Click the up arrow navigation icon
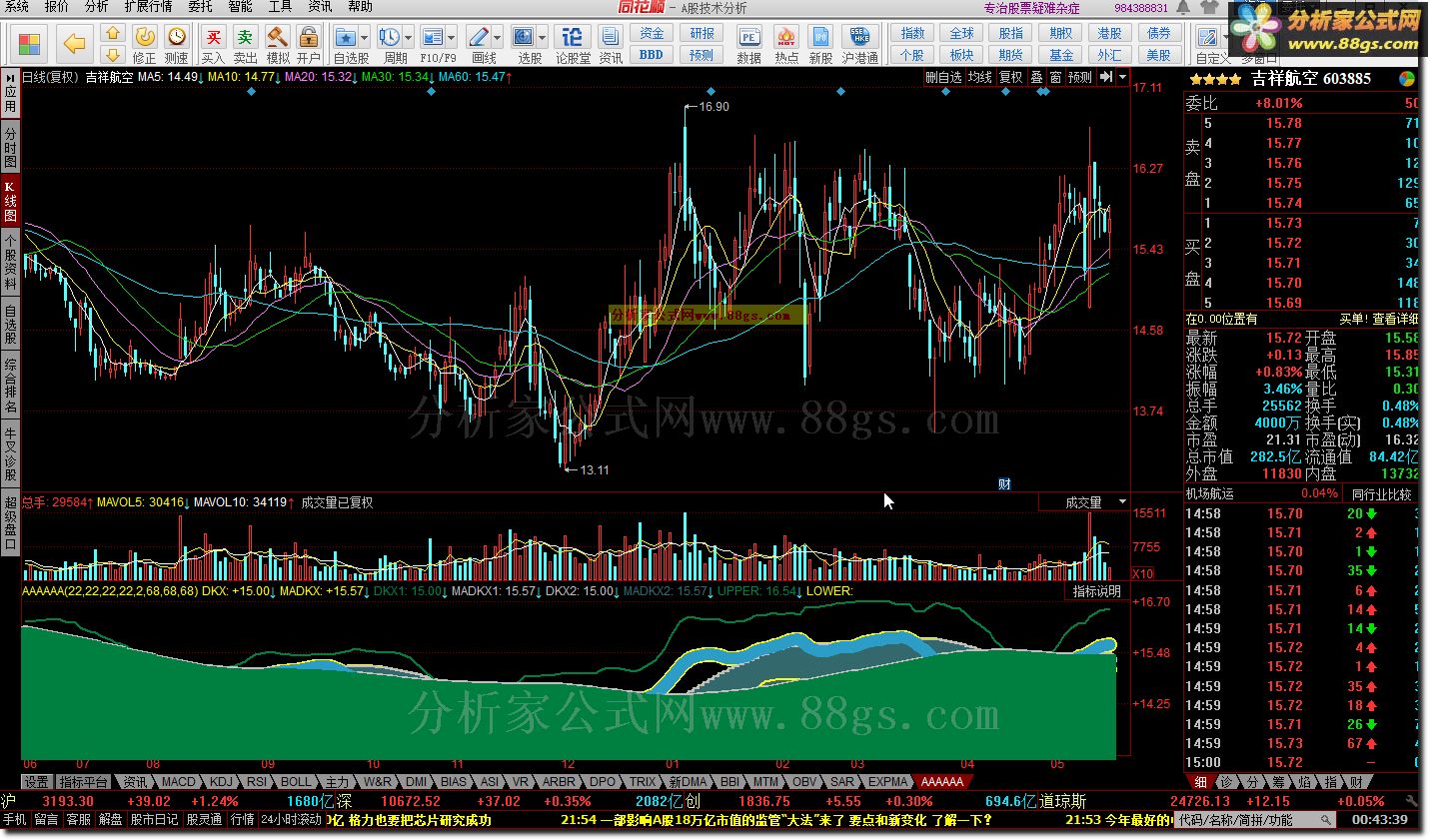1430x840 pixels. click(x=113, y=34)
